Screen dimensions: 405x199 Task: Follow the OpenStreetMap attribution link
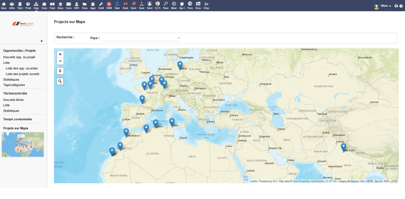[308, 182]
